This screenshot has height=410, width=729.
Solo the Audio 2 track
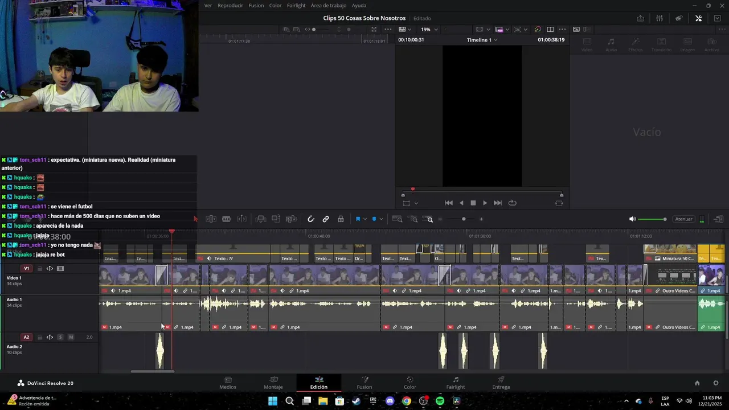pyautogui.click(x=60, y=337)
